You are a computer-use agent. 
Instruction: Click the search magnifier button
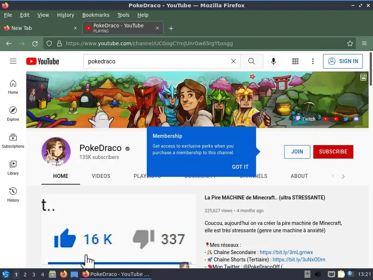click(x=251, y=61)
